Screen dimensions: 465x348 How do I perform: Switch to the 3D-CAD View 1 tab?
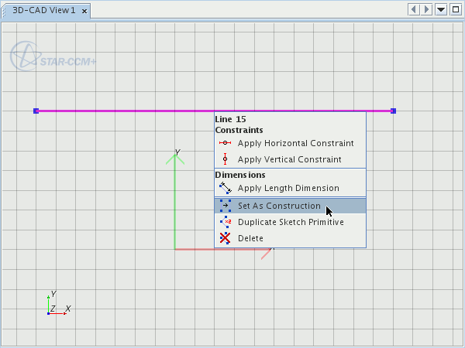(x=45, y=11)
